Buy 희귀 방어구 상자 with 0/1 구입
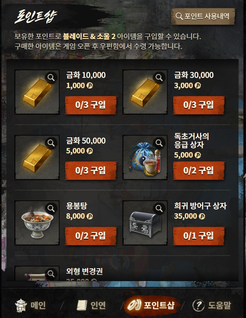This screenshot has width=246, height=318. 199,236
